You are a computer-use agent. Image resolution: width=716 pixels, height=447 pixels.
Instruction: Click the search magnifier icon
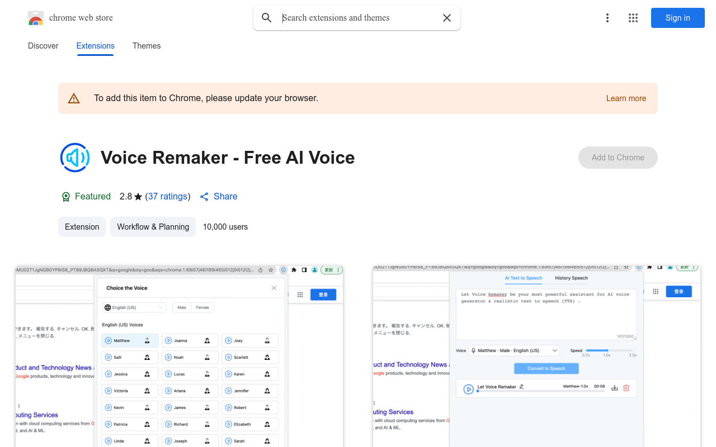[267, 18]
